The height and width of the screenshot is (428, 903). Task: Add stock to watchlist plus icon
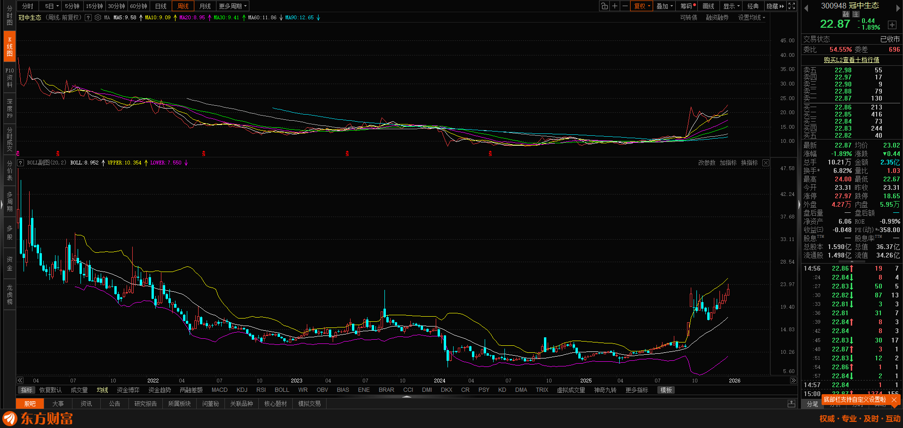[x=892, y=25]
